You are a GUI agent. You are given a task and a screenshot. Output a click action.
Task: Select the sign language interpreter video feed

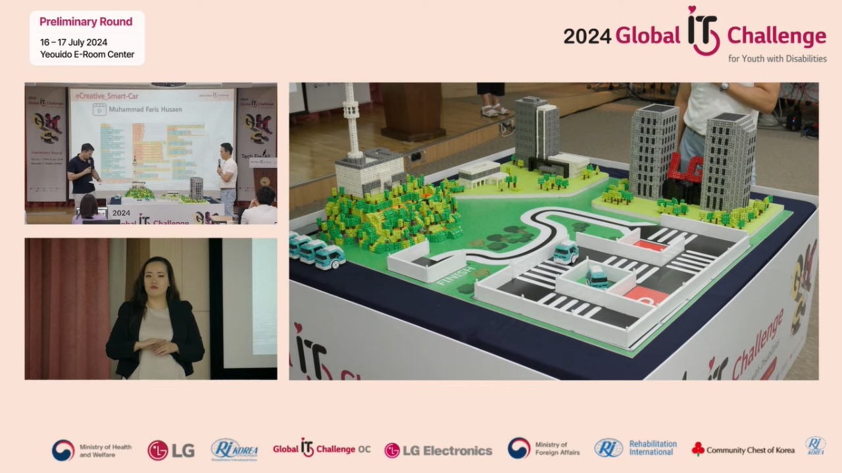point(151,309)
